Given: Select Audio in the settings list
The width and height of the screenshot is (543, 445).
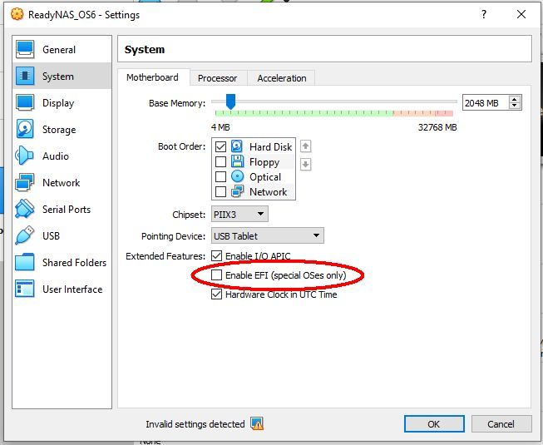Looking at the screenshot, I should tap(62, 156).
